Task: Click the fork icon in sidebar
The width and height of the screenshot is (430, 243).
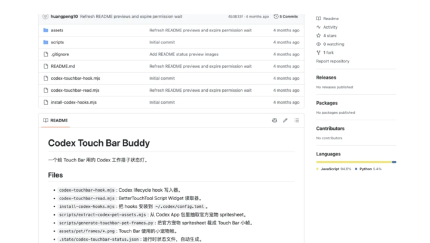Action: point(319,52)
